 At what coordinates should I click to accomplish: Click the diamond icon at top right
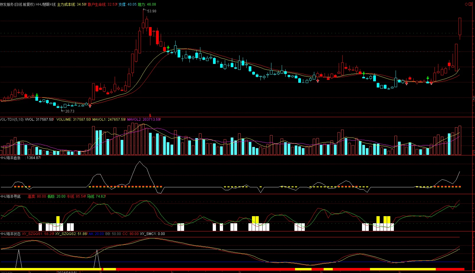(x=466, y=4)
